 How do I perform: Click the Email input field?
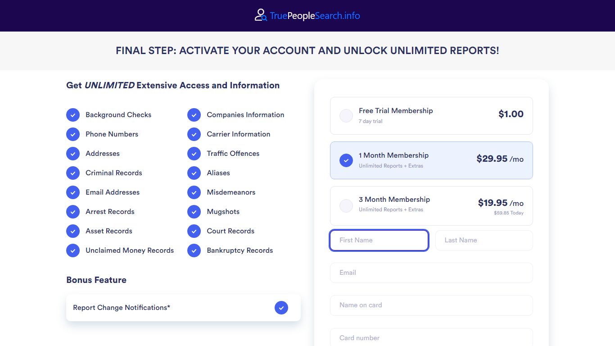point(431,273)
